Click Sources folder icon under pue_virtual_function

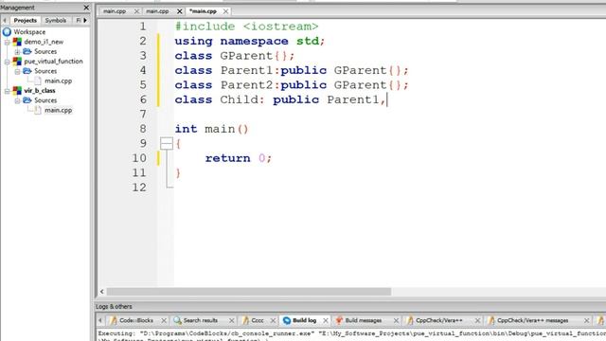point(27,71)
